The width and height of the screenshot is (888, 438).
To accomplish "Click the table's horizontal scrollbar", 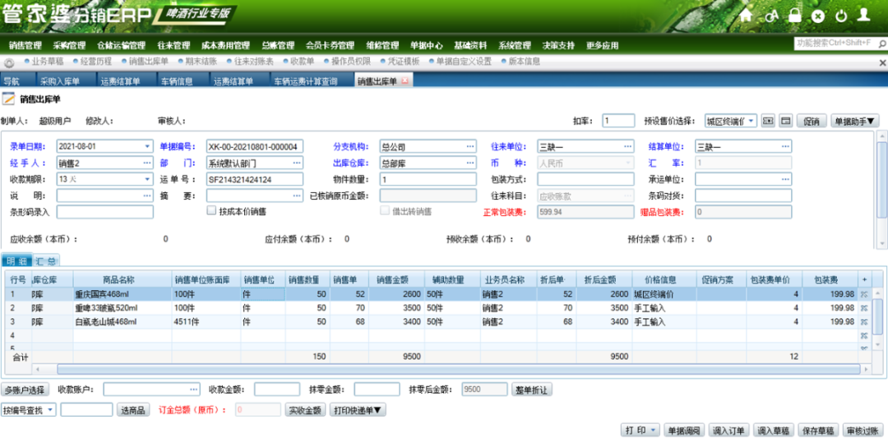I will click(x=459, y=369).
